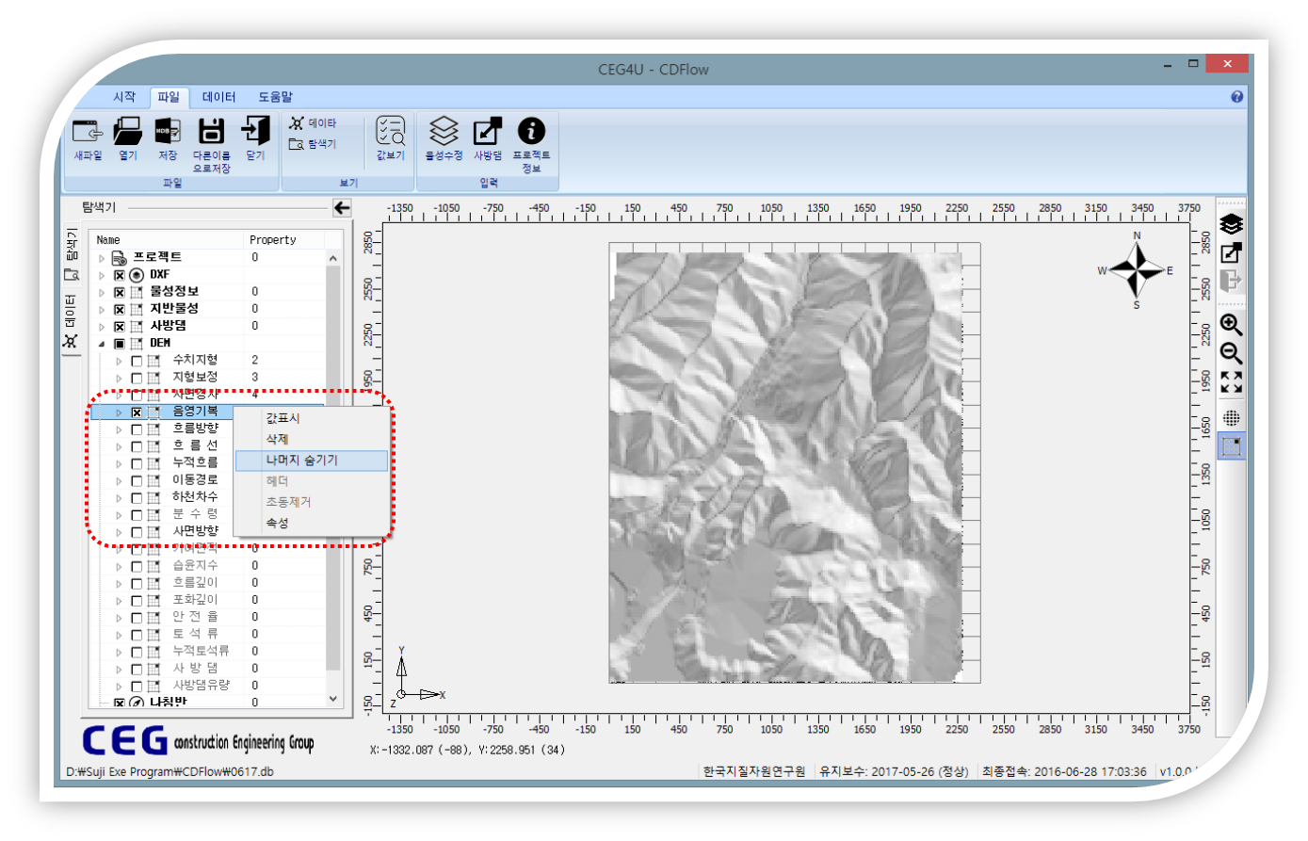Click the 사방댐 ribbon icon

coord(487,132)
